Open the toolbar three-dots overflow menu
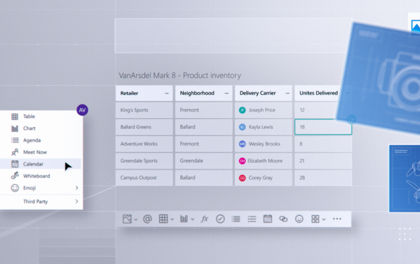420x264 pixels. coord(337,219)
